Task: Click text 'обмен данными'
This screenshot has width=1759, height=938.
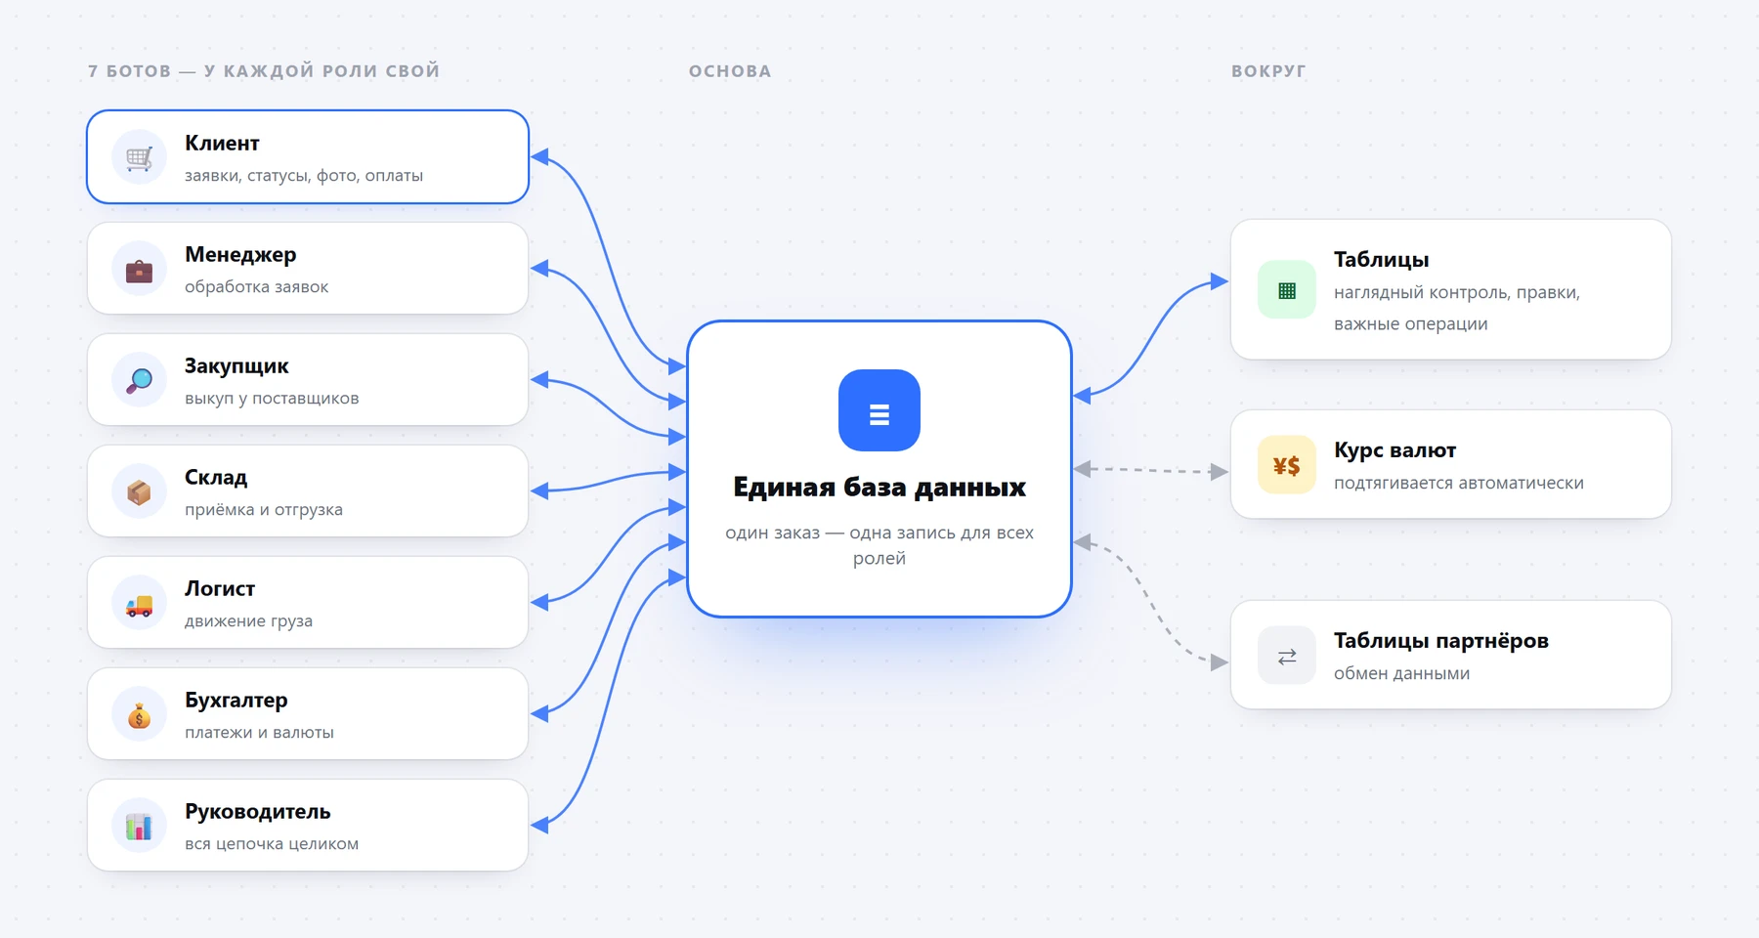Action: [x=1401, y=674]
